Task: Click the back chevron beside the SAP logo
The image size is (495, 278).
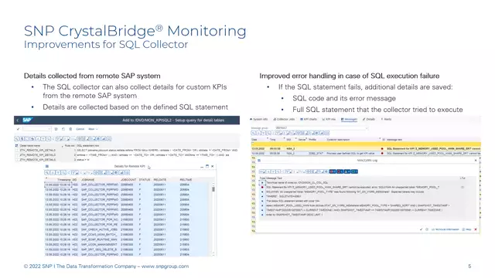Action: pyautogui.click(x=18, y=120)
